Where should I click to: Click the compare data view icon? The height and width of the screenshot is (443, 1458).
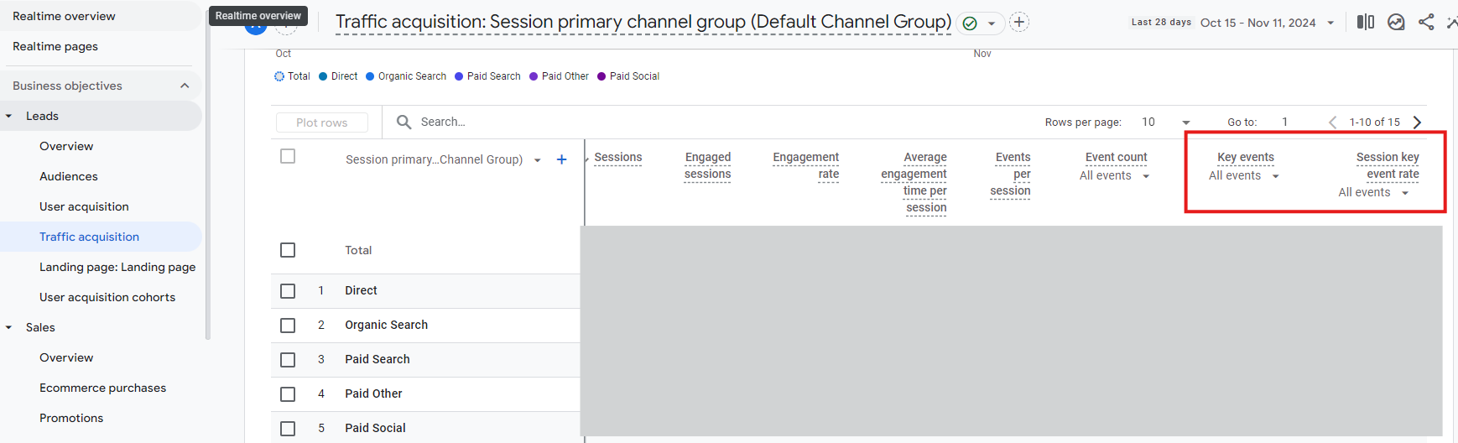[x=1366, y=22]
